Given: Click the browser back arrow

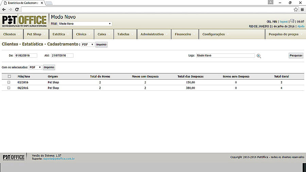Looking at the screenshot, I should [x=4, y=10].
